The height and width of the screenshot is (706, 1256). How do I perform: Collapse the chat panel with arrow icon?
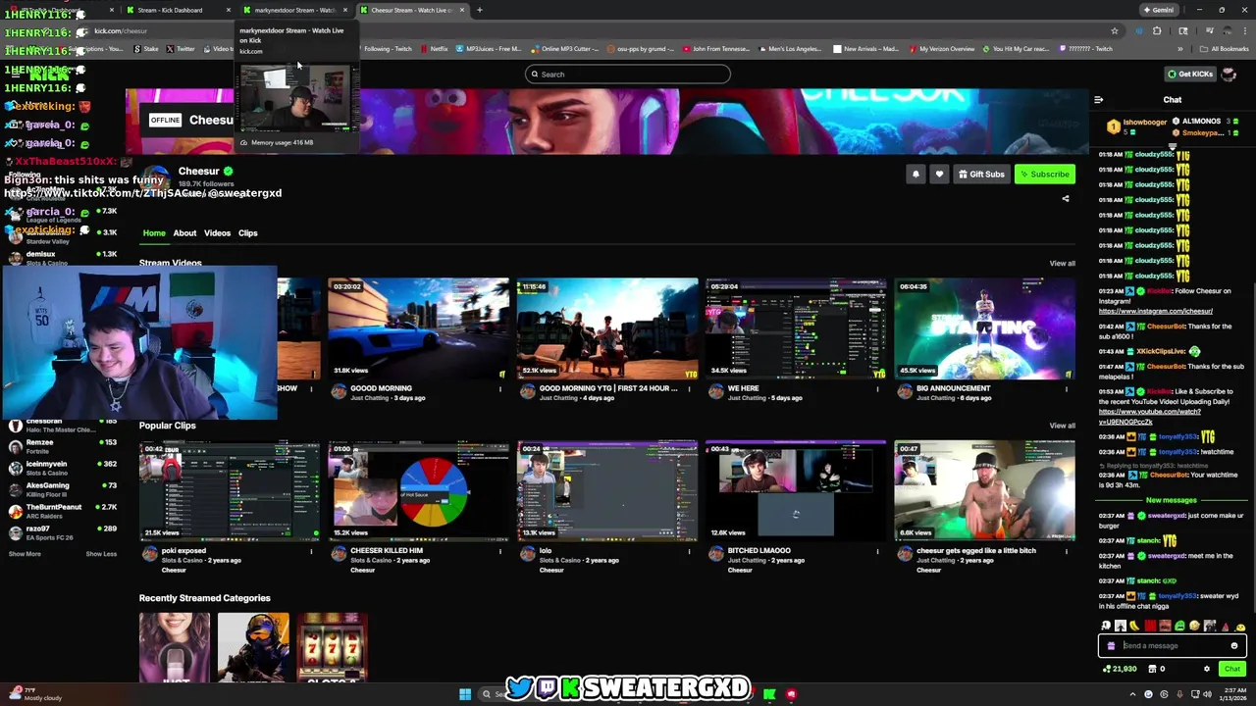[x=1098, y=100]
